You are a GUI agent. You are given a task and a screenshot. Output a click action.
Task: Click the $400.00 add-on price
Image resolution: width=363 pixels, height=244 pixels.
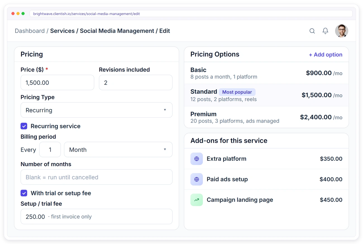point(331,179)
